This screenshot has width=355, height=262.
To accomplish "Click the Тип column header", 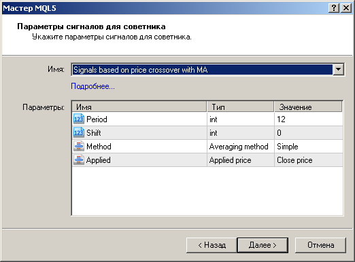I will 241,107.
